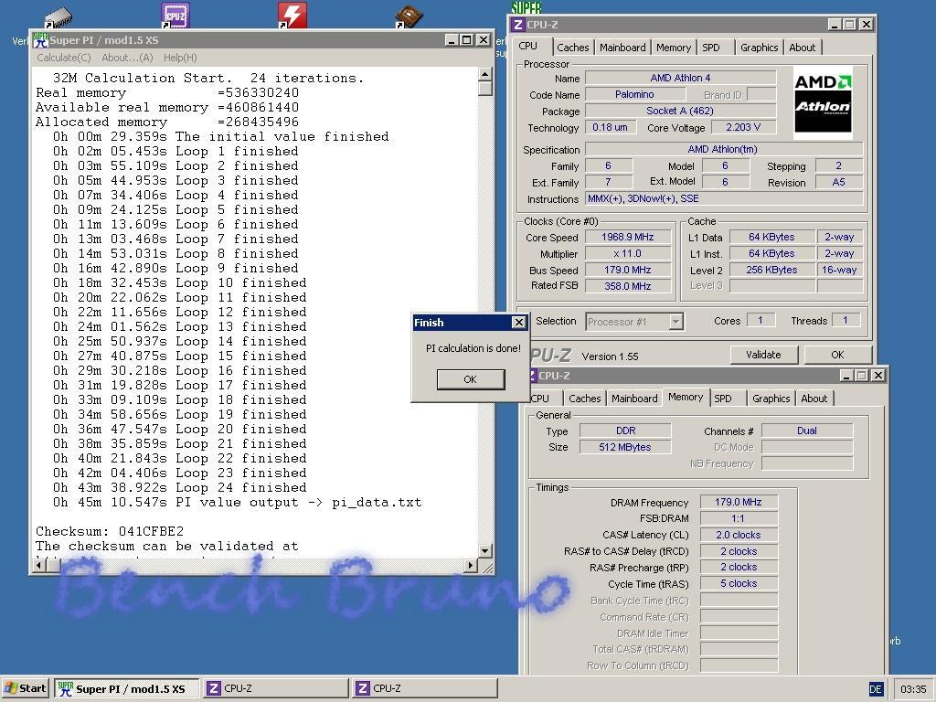The image size is (936, 702).
Task: Open the chip desktop shortcut icon at the top left
Action: pos(58,17)
